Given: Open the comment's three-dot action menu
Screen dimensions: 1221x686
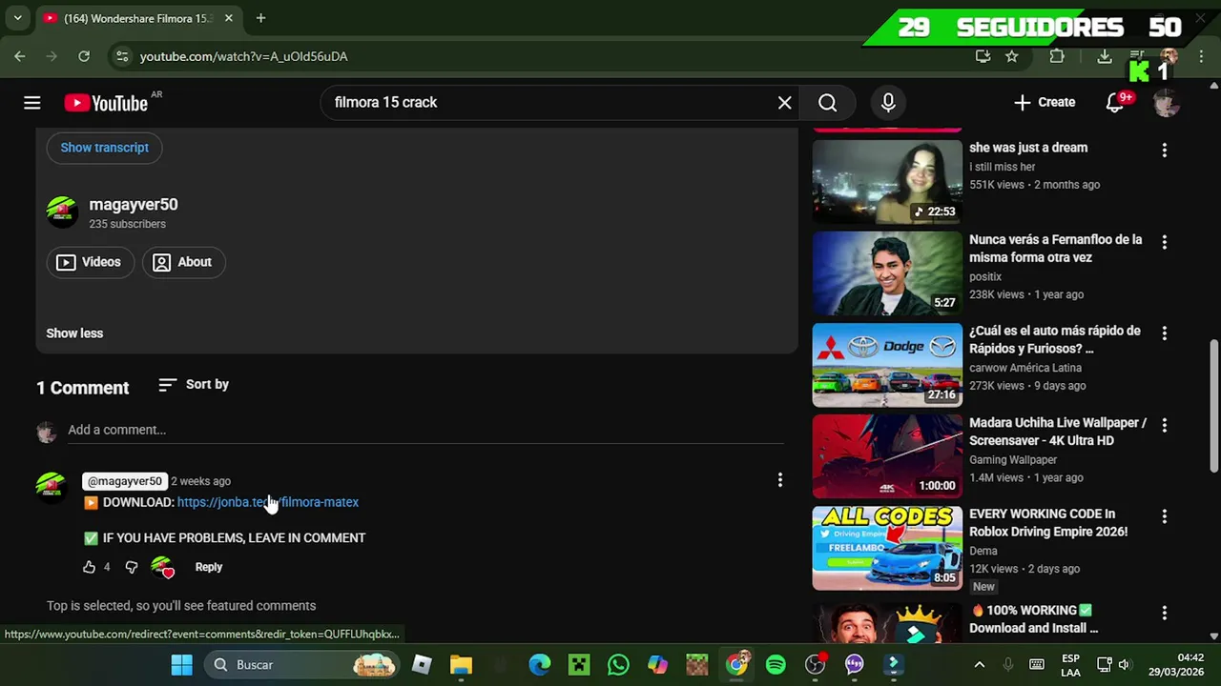Looking at the screenshot, I should [x=779, y=480].
